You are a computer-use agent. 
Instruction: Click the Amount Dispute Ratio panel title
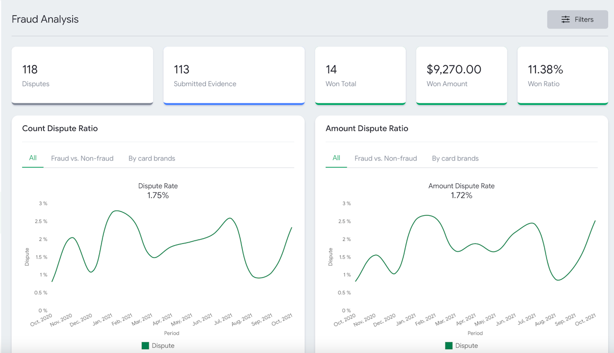(x=367, y=128)
